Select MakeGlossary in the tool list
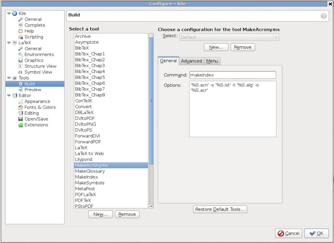Viewport: 334px width, 243px height. 111,171
